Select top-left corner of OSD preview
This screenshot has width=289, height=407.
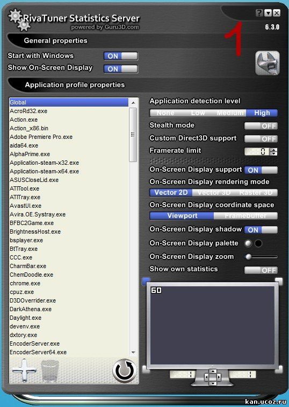pos(146,281)
